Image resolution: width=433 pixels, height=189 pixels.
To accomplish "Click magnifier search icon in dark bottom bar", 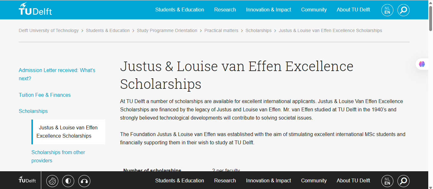I will (x=403, y=181).
